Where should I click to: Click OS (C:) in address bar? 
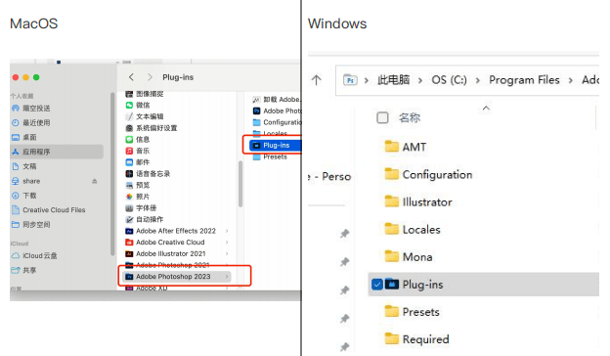[449, 80]
